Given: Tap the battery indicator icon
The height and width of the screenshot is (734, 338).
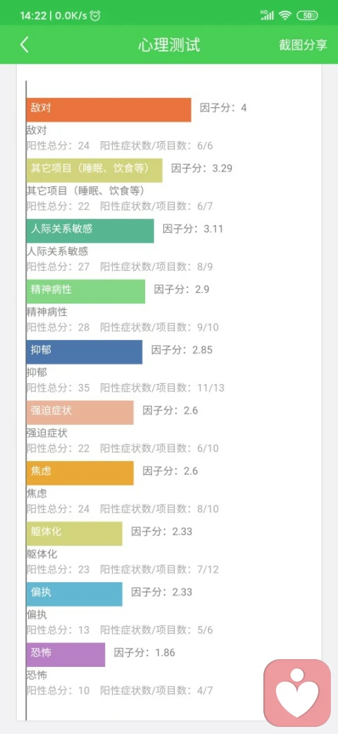Looking at the screenshot, I should (307, 16).
